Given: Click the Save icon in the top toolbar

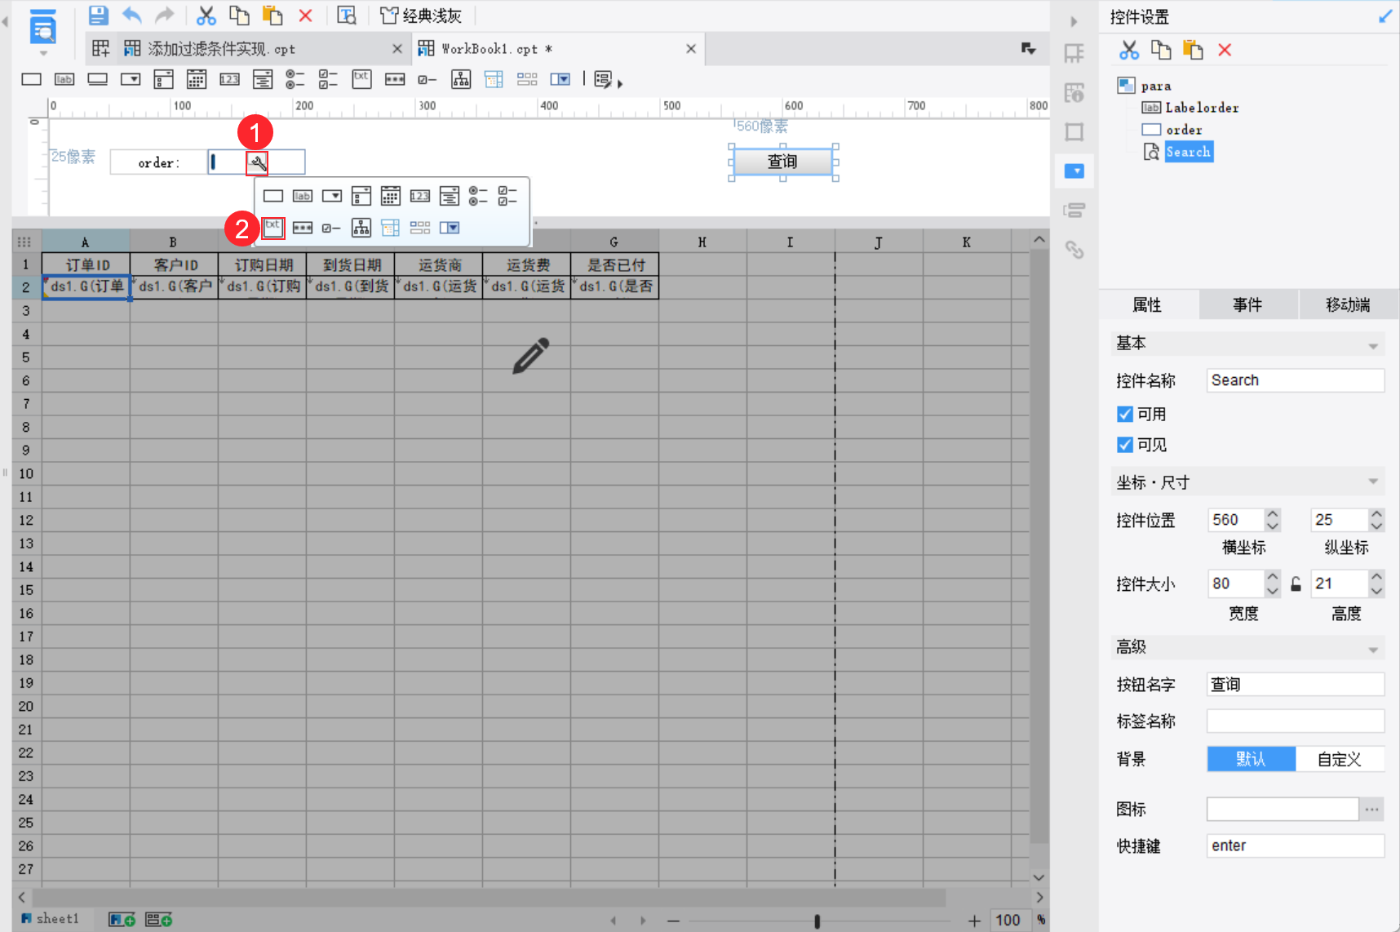Looking at the screenshot, I should (99, 16).
